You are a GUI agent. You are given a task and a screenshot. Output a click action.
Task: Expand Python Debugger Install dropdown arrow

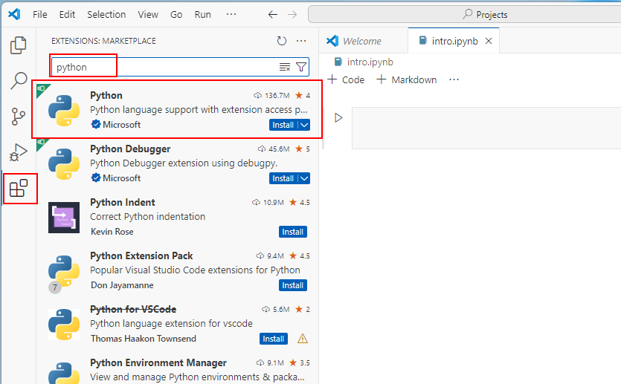pyautogui.click(x=305, y=178)
